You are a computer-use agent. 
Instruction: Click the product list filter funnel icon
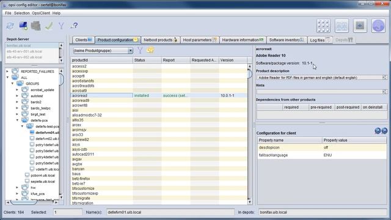[x=140, y=50]
